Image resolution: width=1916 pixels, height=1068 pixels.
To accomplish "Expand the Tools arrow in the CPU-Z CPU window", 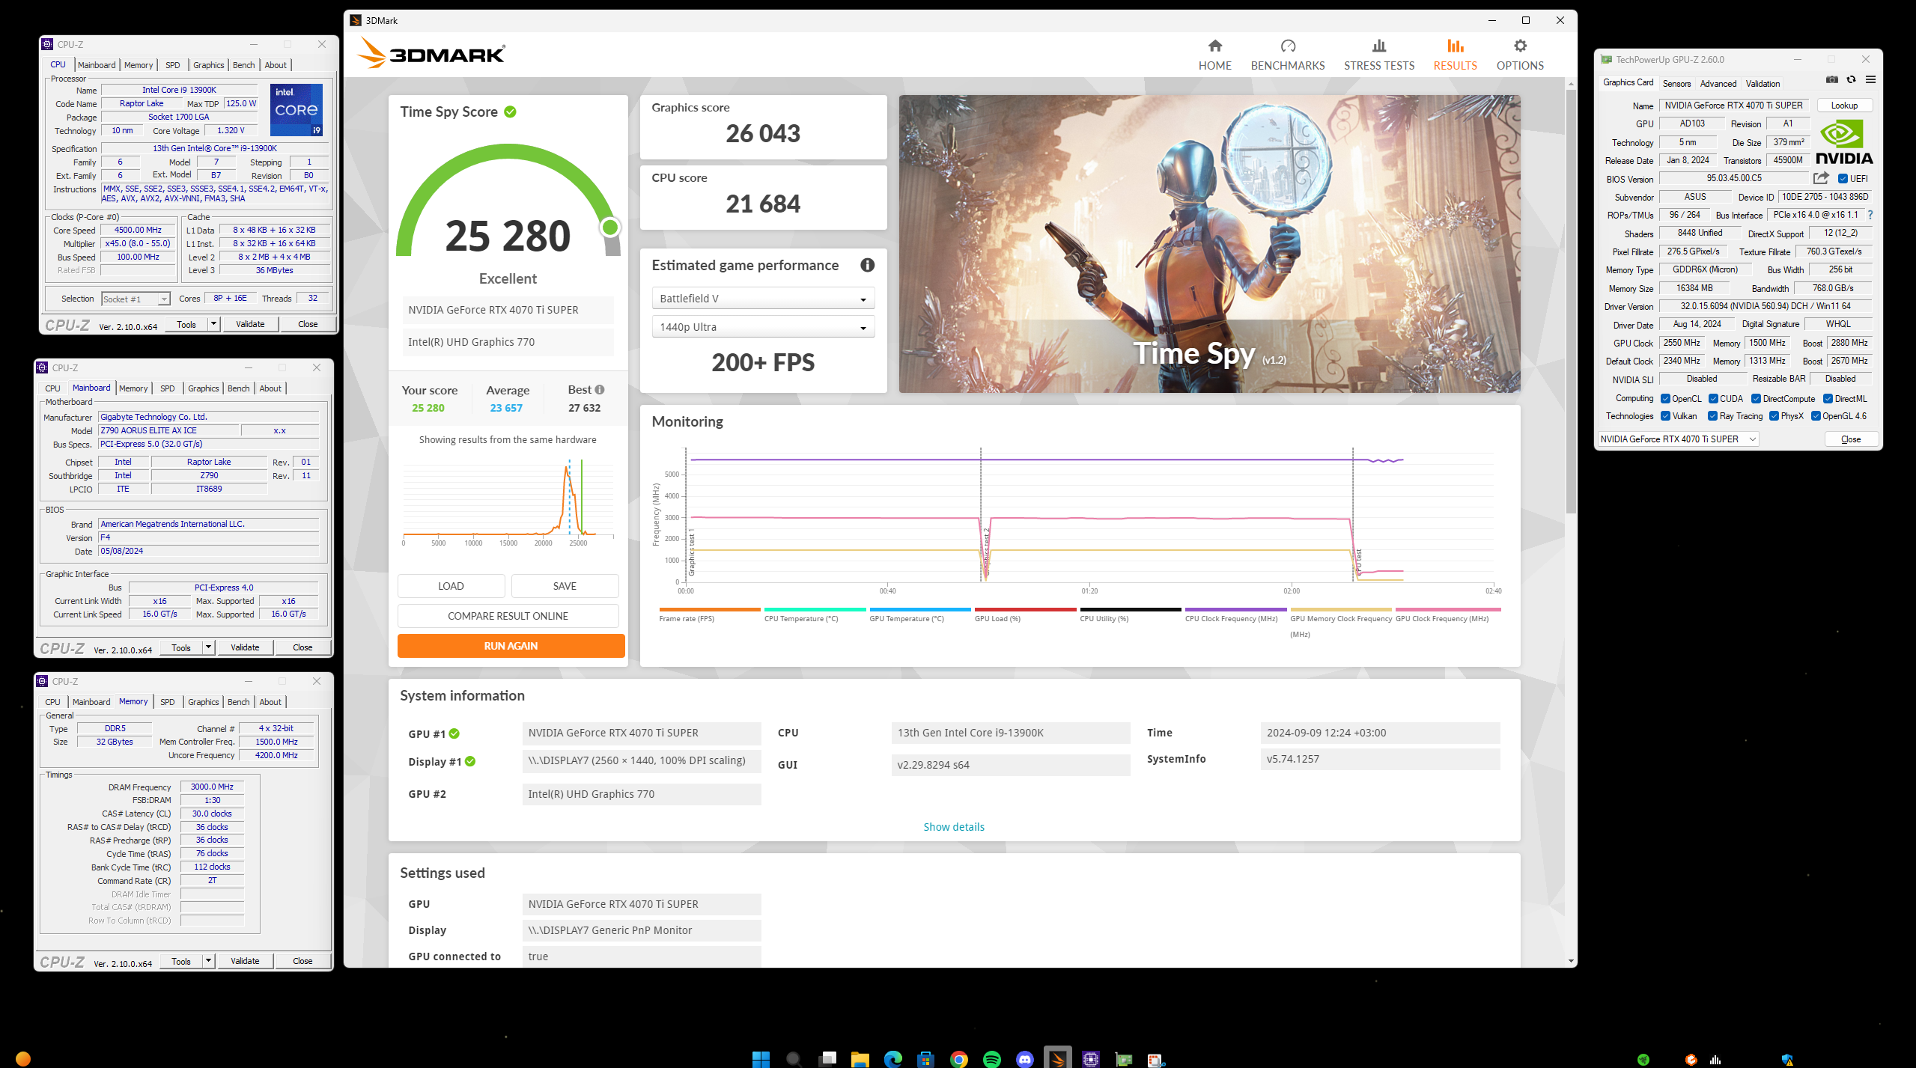I will click(x=213, y=324).
